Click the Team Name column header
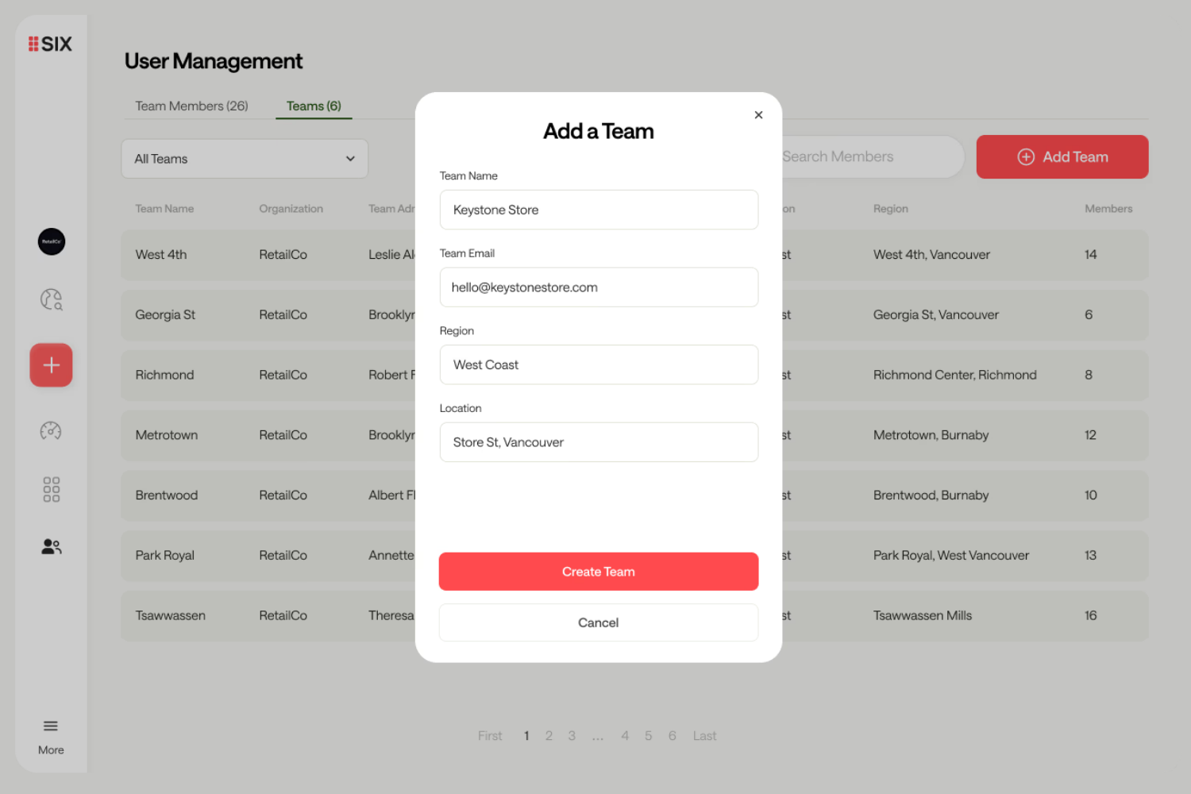 coord(164,209)
